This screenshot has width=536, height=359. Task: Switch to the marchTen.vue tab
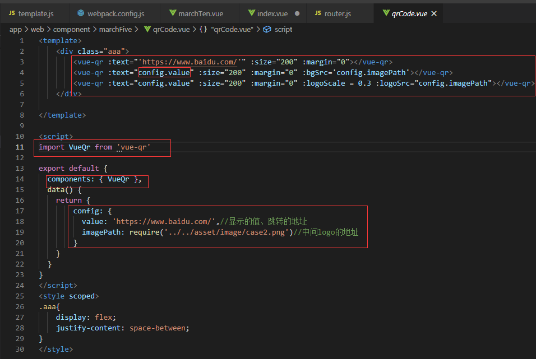point(201,13)
